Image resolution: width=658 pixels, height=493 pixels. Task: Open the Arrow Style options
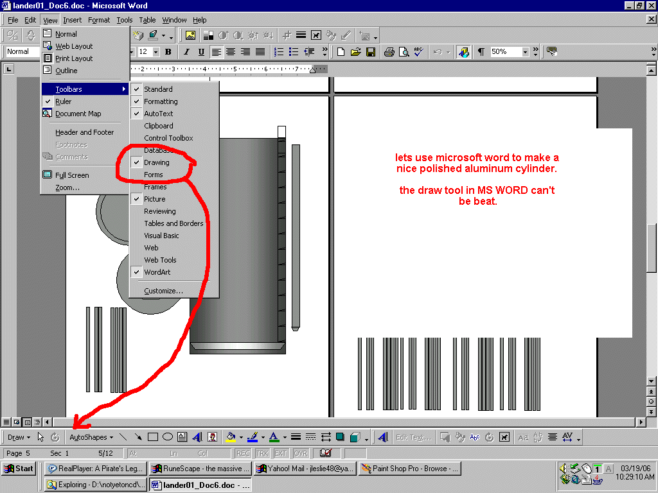click(326, 437)
